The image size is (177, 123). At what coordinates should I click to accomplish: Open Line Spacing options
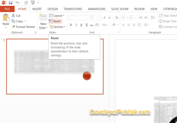(x=154, y=18)
